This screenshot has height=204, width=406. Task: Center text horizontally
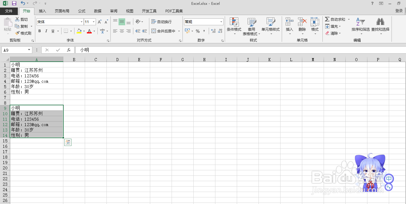122,31
